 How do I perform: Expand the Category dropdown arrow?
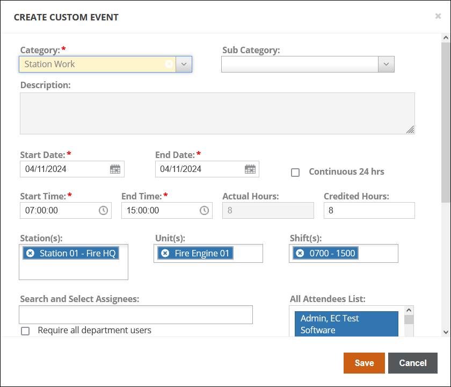point(184,64)
